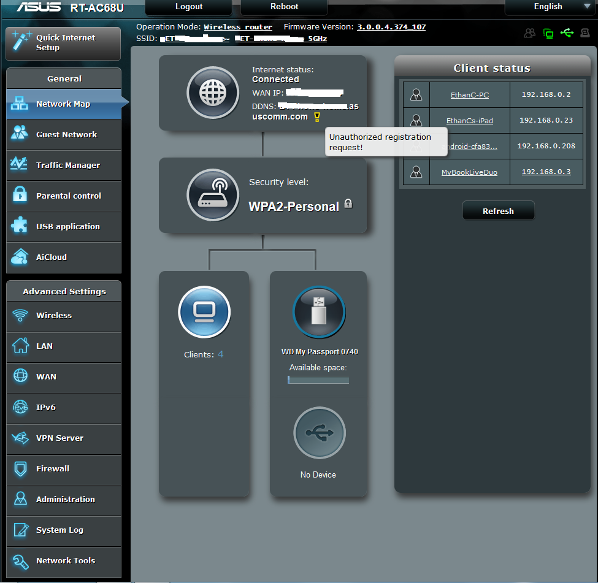This screenshot has width=598, height=583.
Task: Click the Unauthorized registration request tooltip
Action: [386, 142]
